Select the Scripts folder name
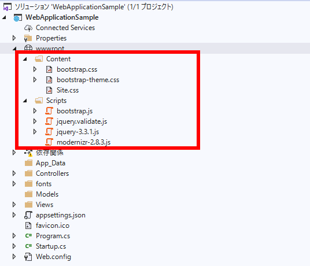 (x=56, y=101)
